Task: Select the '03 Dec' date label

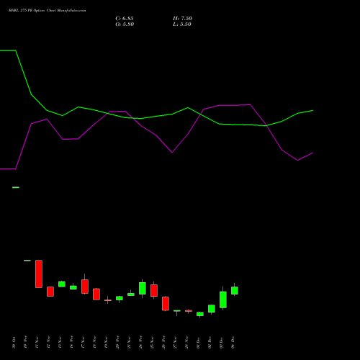Action: click(221, 343)
